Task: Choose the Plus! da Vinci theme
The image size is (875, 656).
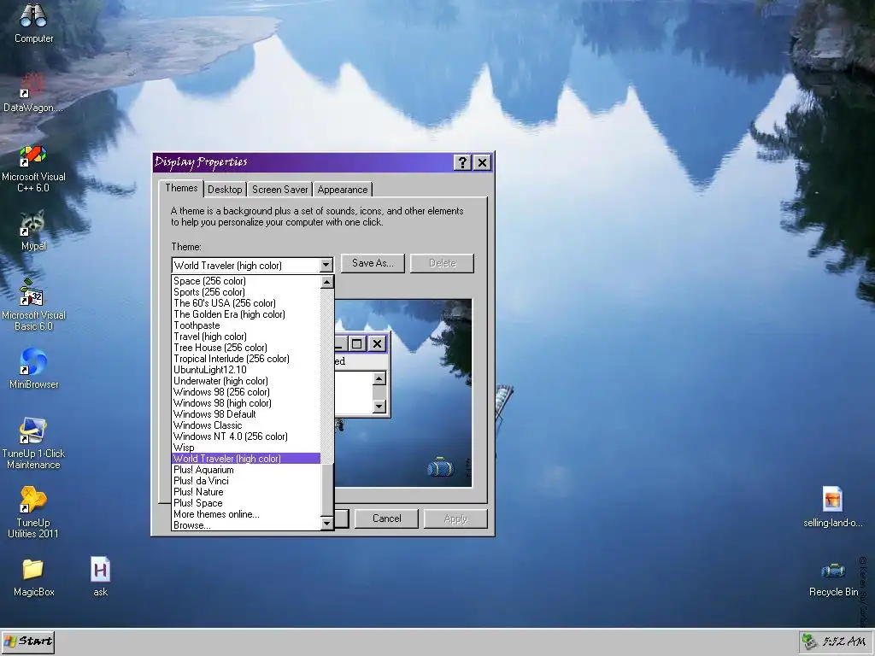Action: 246,481
